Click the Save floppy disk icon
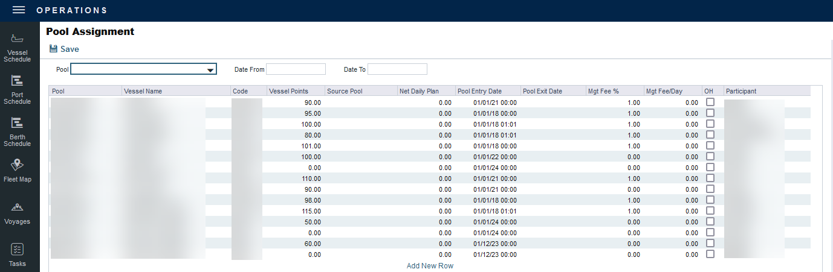Image resolution: width=833 pixels, height=272 pixels. (x=53, y=49)
